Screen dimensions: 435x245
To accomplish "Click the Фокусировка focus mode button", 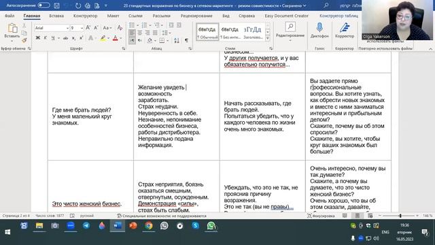I will pos(321,216).
